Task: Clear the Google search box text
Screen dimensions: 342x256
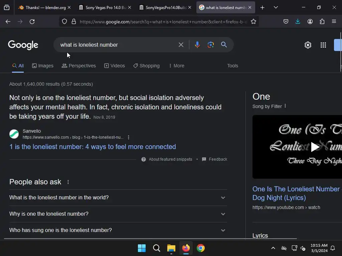Action: [181, 45]
